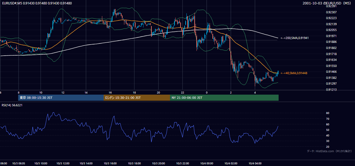Click the hour tick 10 under the chart

tap(41, 92)
